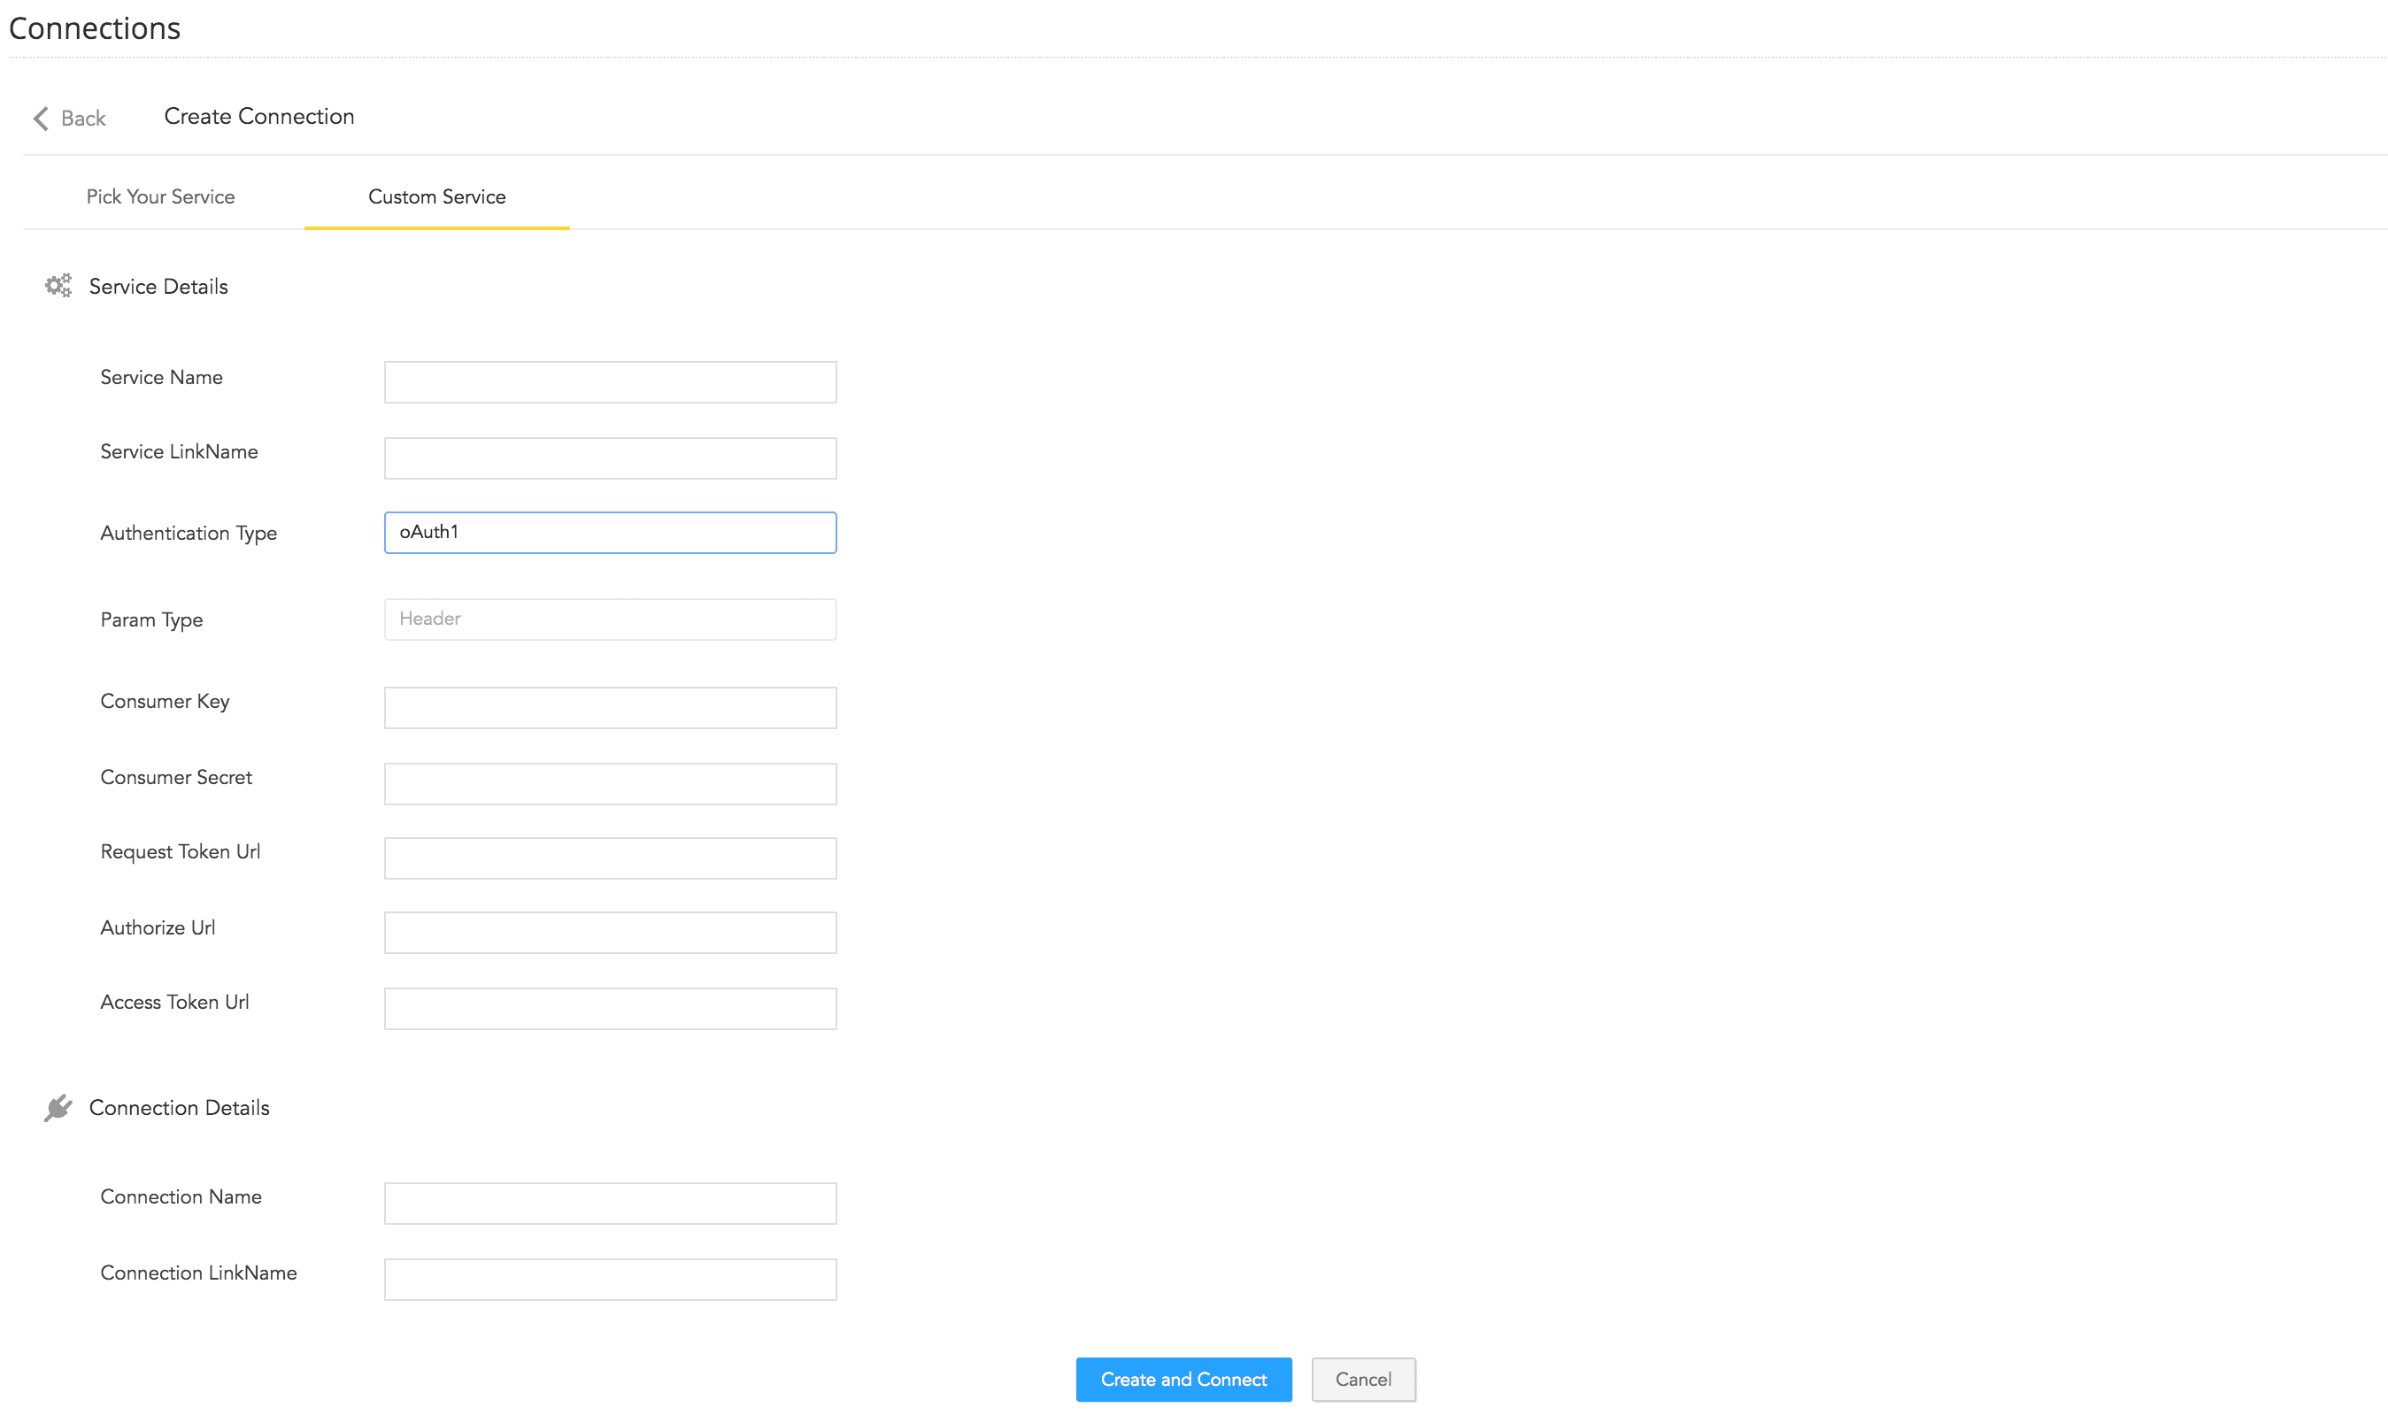The width and height of the screenshot is (2388, 1423).
Task: Select the Custom Service tab
Action: pyautogui.click(x=436, y=196)
